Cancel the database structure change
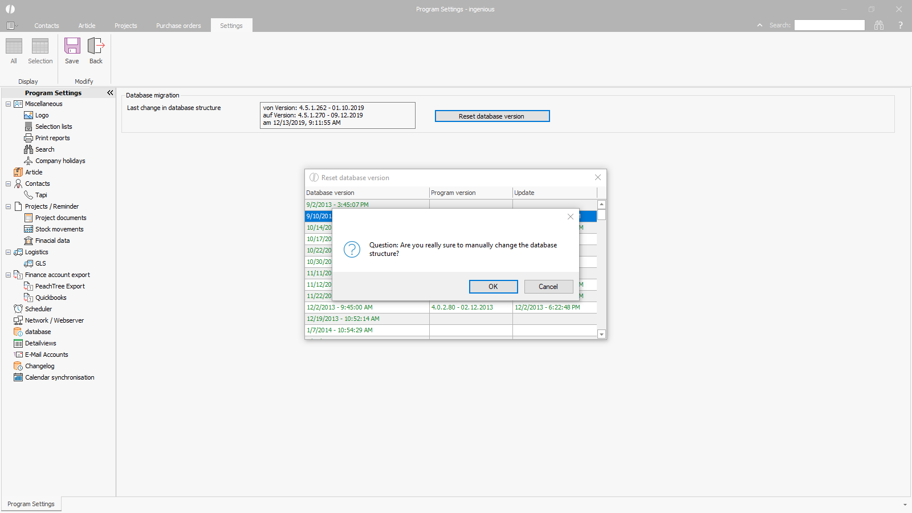The image size is (912, 513). click(x=548, y=287)
